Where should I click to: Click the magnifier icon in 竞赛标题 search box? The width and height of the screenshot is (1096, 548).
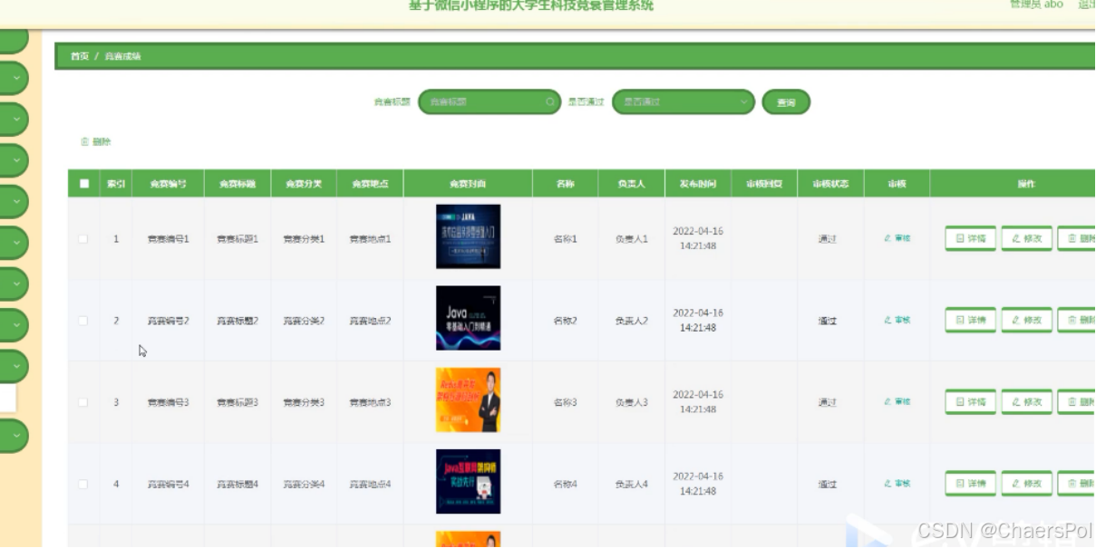550,102
